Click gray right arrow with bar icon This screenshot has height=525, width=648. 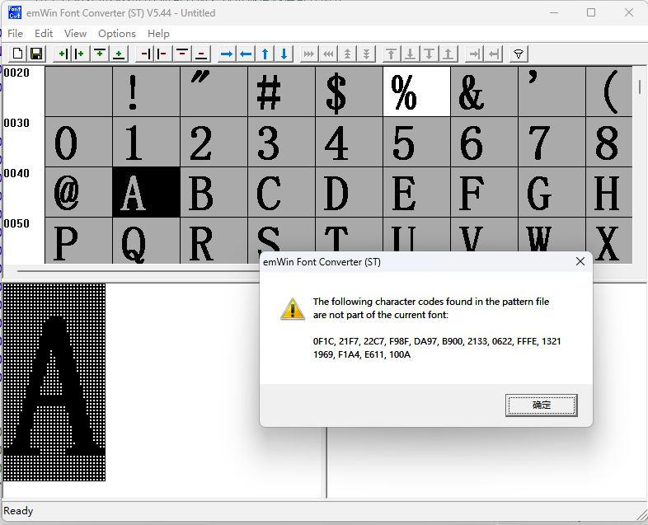pos(474,54)
